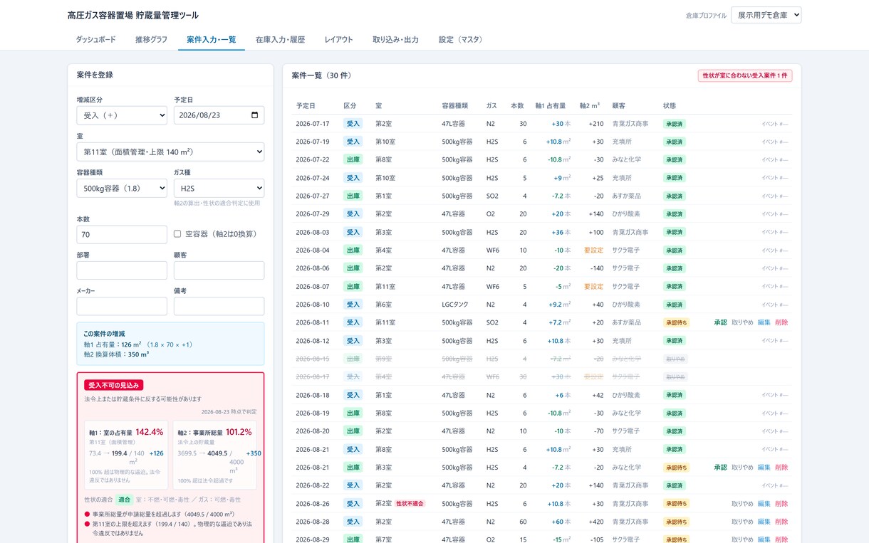Click the 出庫 badge on 2026-07-22 row
This screenshot has width=869, height=543.
coord(353,160)
